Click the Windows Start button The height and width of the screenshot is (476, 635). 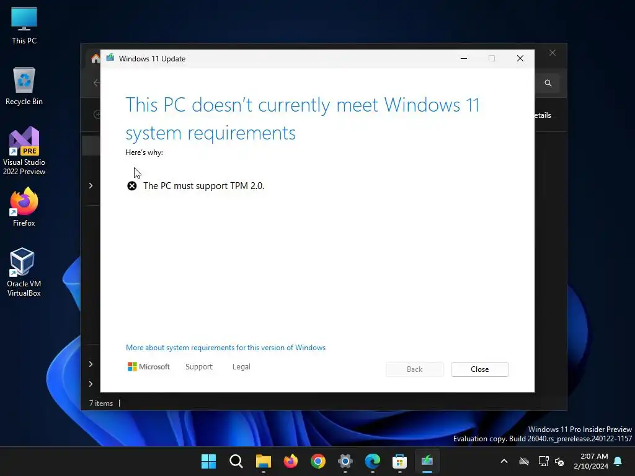tap(208, 461)
